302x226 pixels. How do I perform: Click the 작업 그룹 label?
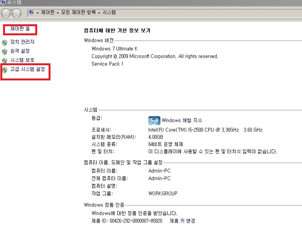pyautogui.click(x=102, y=194)
